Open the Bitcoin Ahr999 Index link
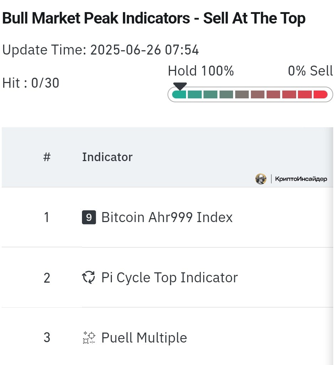This screenshot has width=335, height=365. tap(167, 217)
